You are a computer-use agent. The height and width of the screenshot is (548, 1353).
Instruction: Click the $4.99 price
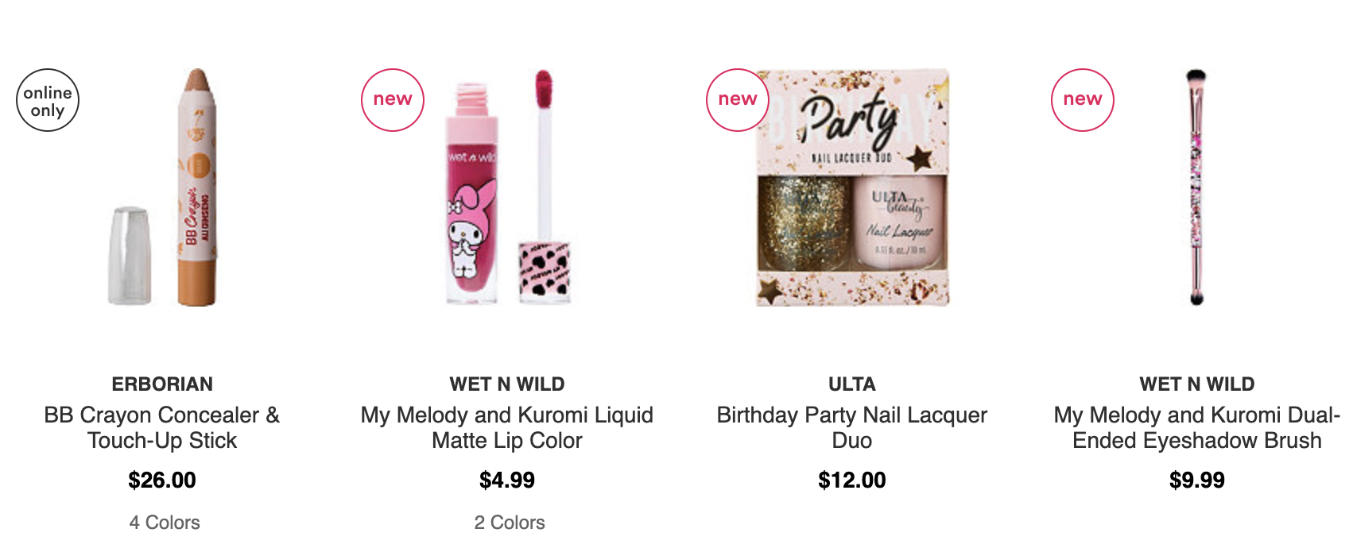click(507, 480)
